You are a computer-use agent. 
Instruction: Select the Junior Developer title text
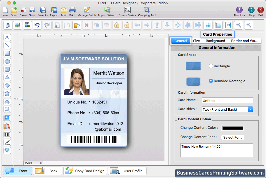pyautogui.click(x=109, y=83)
